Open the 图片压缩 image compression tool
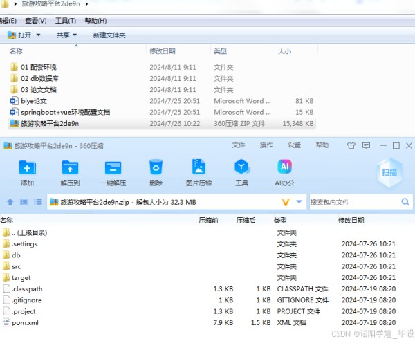This screenshot has height=341, width=415. [x=199, y=167]
